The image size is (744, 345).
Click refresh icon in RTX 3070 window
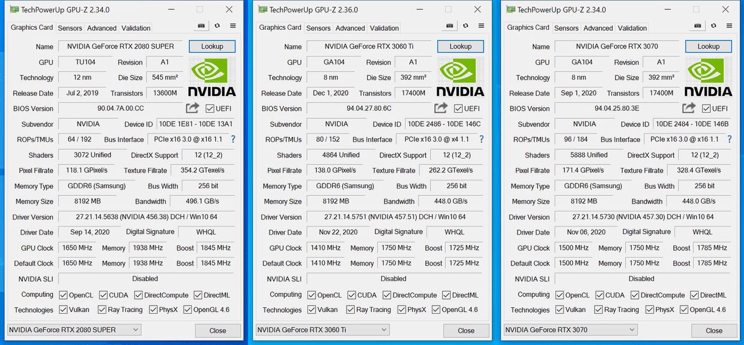click(713, 26)
